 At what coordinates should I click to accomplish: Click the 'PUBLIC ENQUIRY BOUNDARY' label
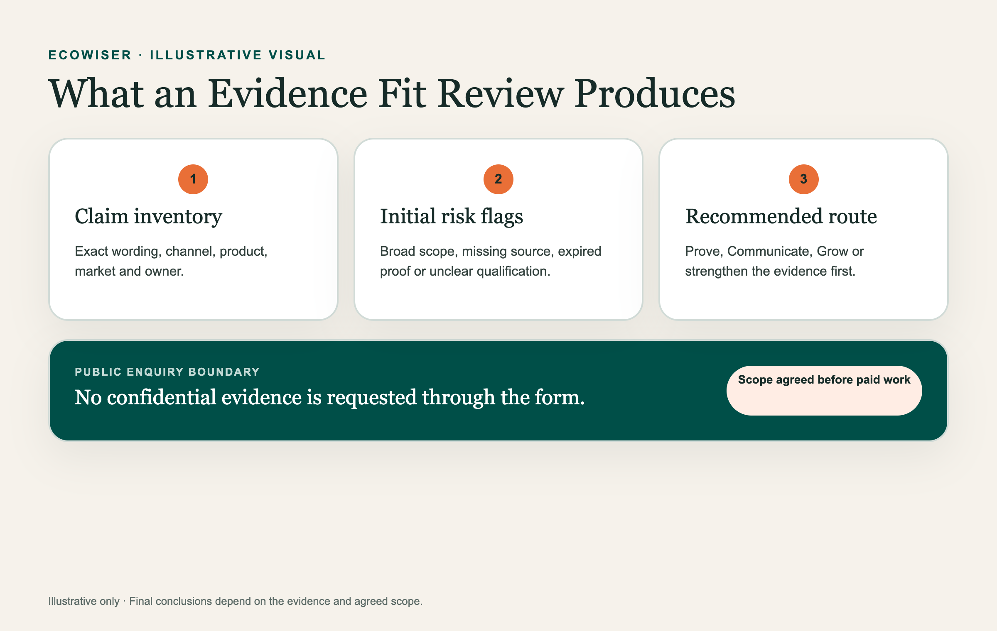[167, 372]
